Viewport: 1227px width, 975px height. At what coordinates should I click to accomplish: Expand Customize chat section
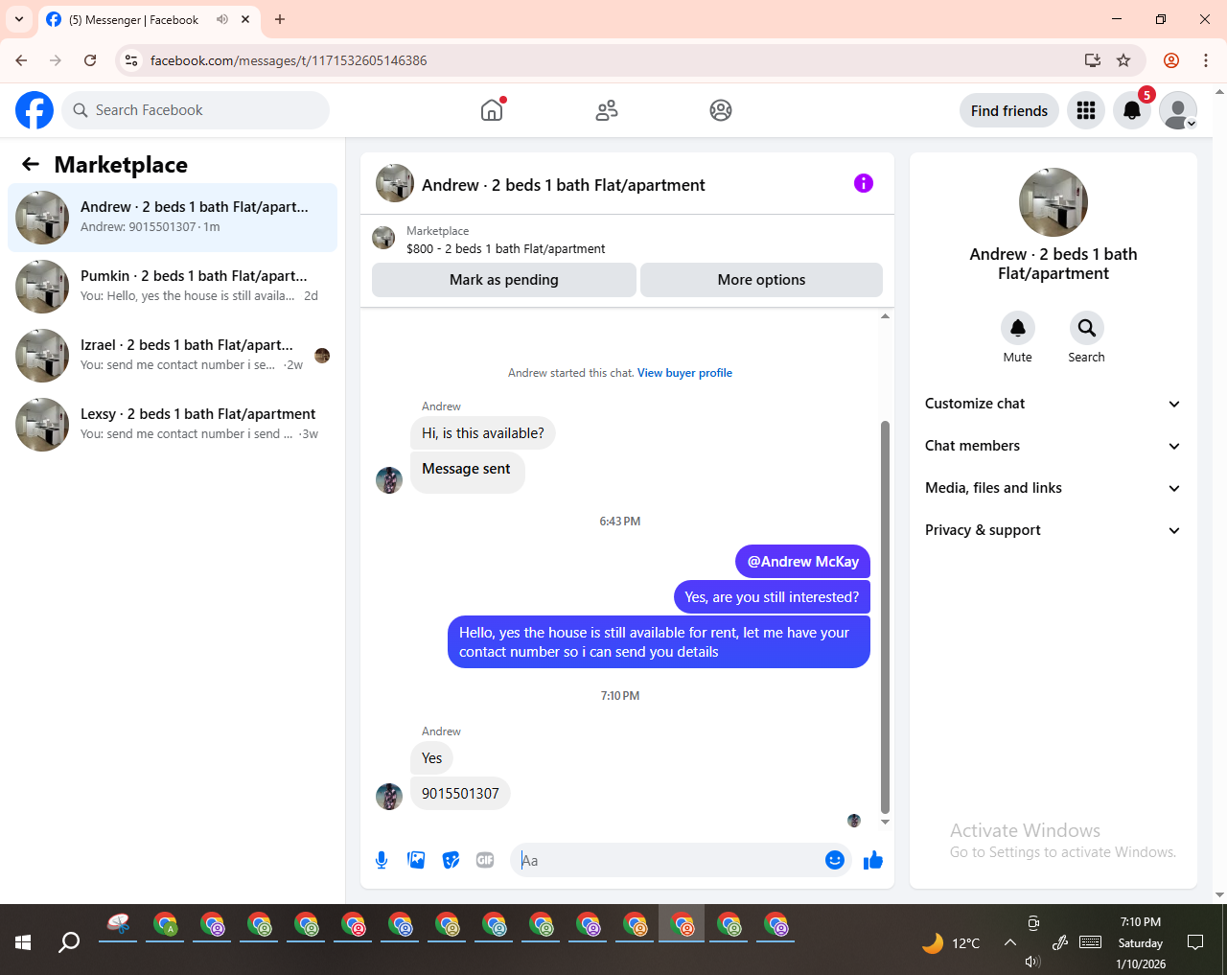[x=1053, y=404]
